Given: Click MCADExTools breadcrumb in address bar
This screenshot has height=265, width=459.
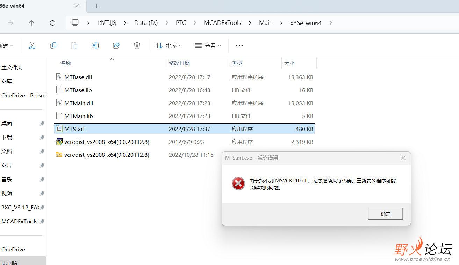Looking at the screenshot, I should 223,23.
